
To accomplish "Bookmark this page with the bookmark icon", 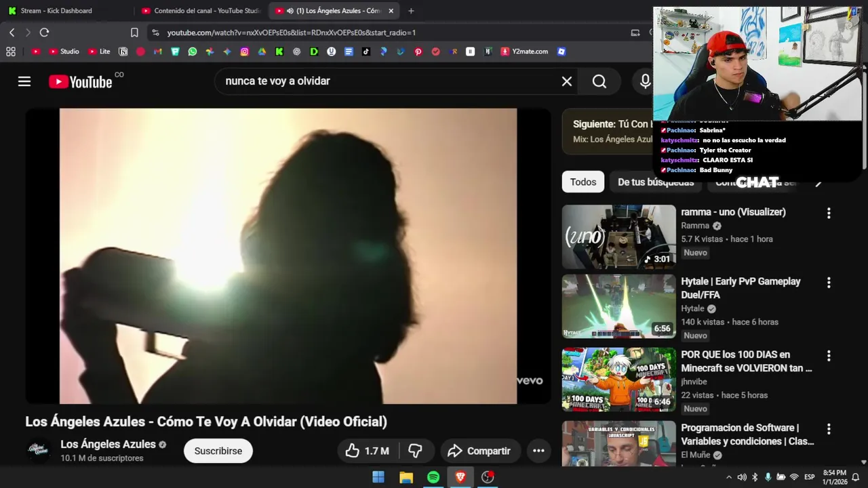I will coord(134,33).
